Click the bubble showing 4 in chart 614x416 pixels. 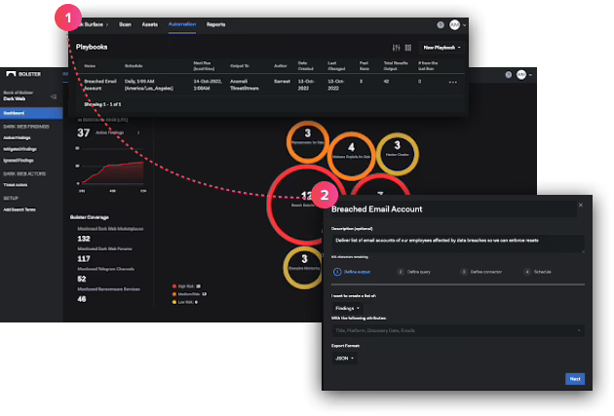(351, 155)
